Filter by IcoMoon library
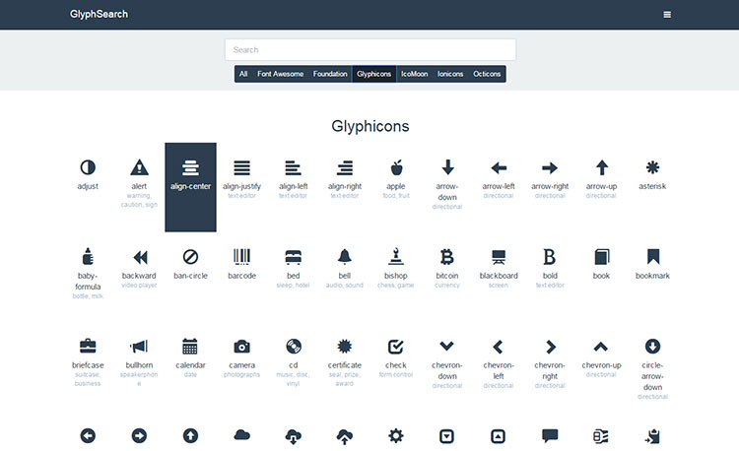Screen dimensions: 739x451 point(414,74)
